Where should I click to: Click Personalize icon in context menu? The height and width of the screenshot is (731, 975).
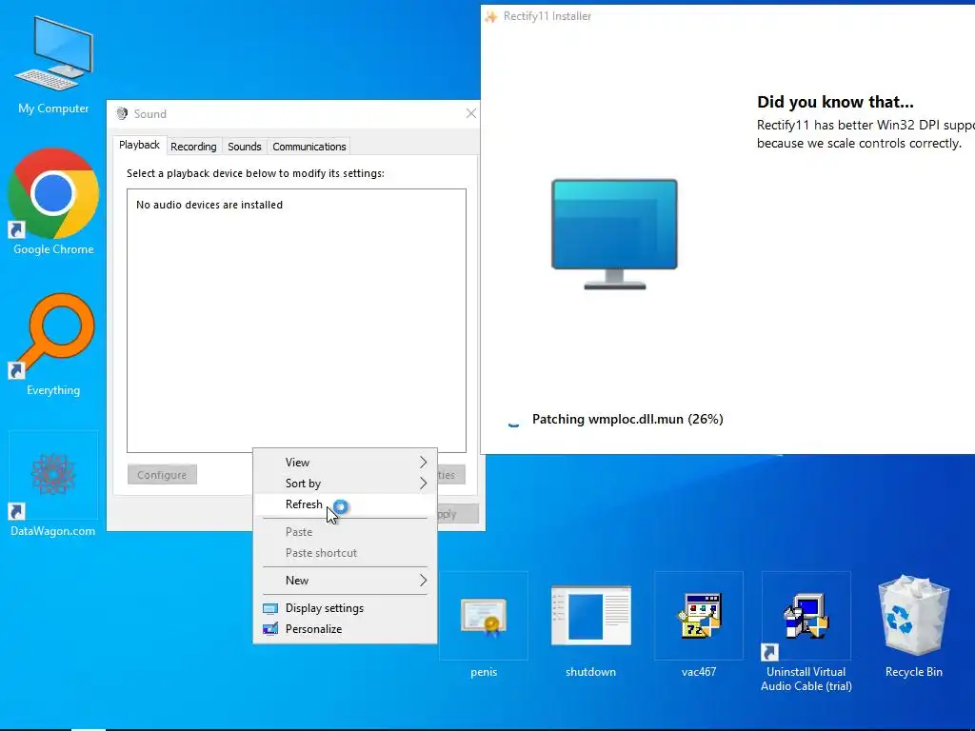(270, 629)
